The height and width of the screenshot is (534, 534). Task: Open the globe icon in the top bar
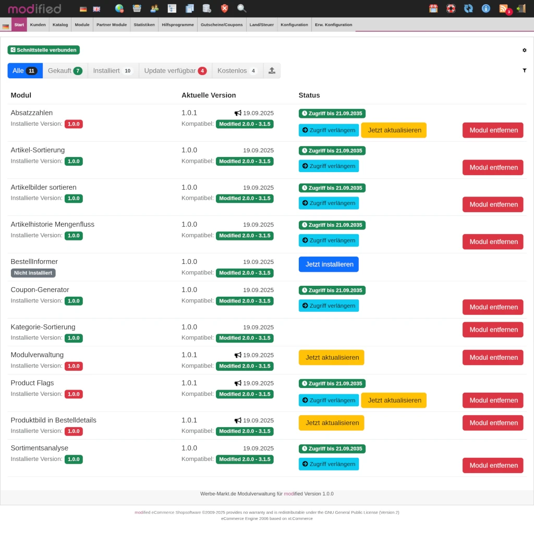pyautogui.click(x=119, y=8)
